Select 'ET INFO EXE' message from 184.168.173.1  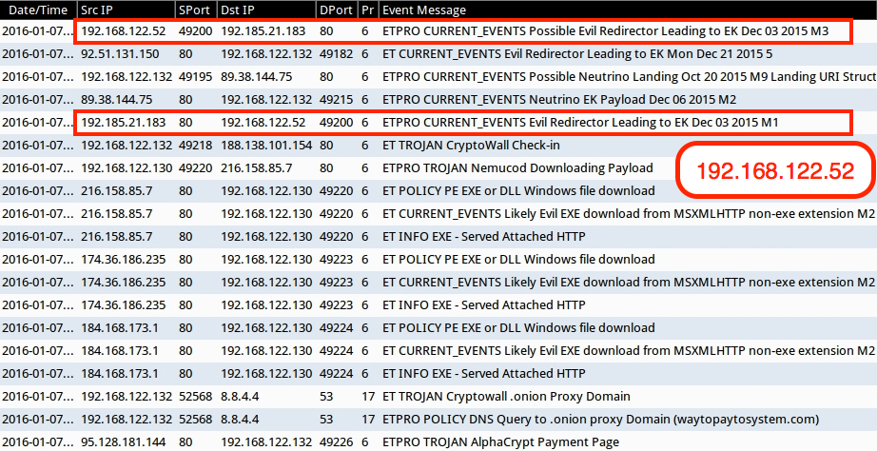pos(484,373)
